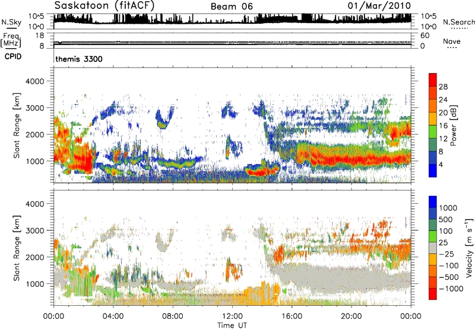Select the N.Search legend label
This screenshot has height=329, width=475.
point(458,22)
